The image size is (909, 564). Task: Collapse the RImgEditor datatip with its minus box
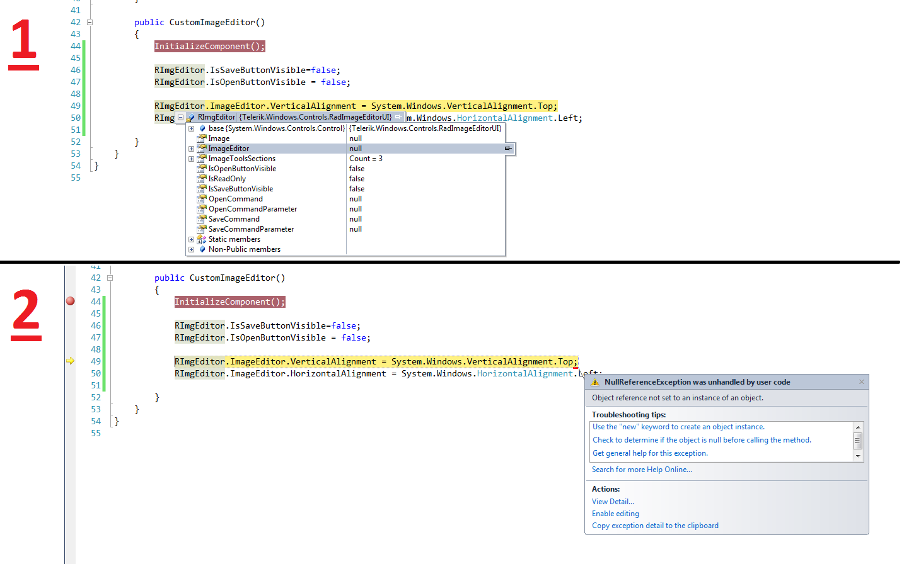tap(180, 117)
